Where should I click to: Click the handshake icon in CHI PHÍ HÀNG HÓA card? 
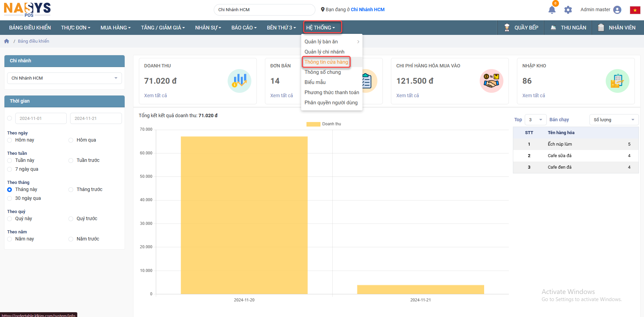pyautogui.click(x=492, y=81)
